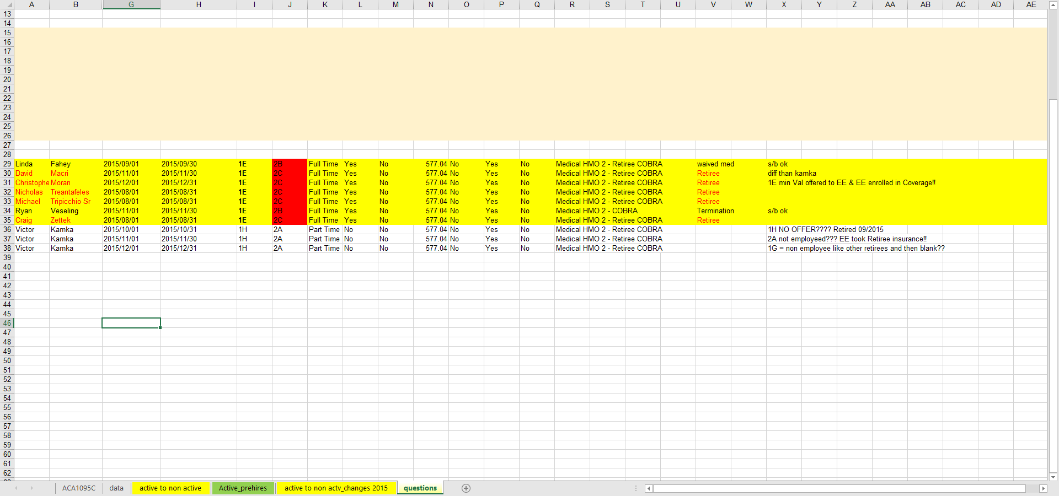This screenshot has height=496, width=1059.
Task: Click the New sheet plus button
Action: tap(466, 488)
